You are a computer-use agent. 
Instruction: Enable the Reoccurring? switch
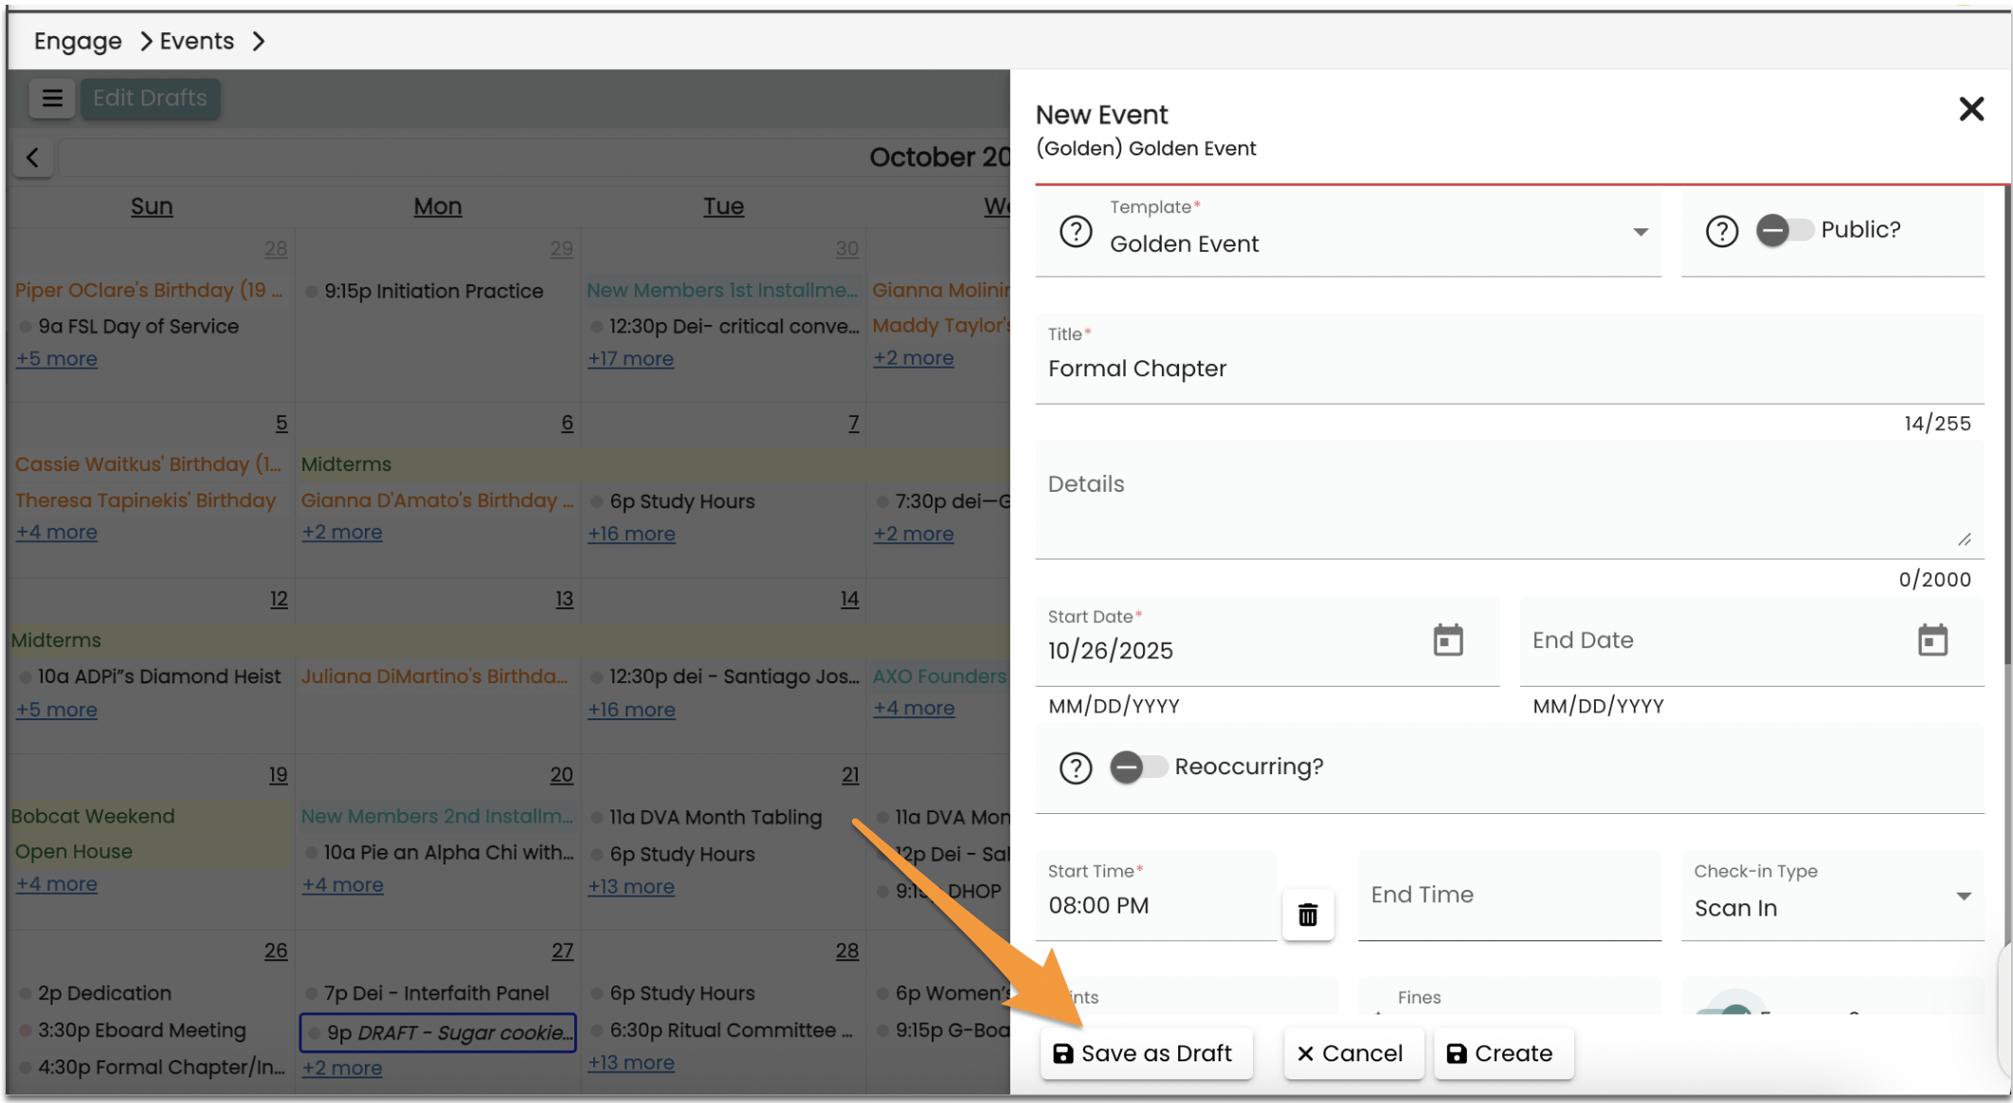tap(1137, 767)
